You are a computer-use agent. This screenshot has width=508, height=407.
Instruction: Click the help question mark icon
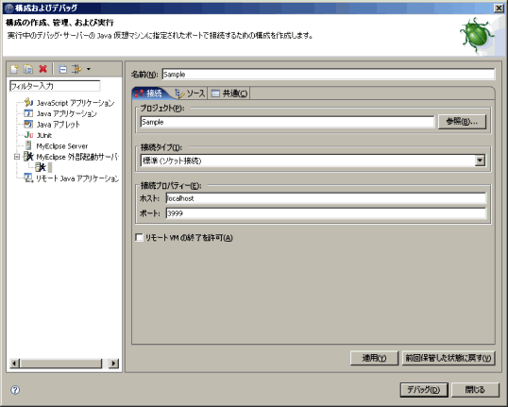coord(15,389)
